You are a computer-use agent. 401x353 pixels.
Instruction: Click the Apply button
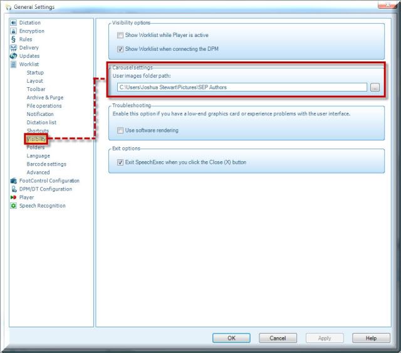point(325,338)
